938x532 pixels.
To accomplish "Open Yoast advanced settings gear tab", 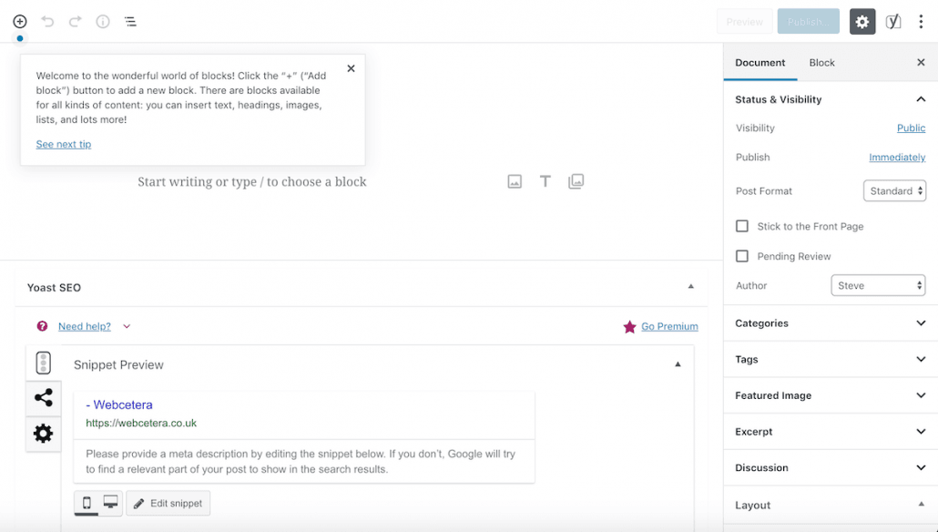I will [x=43, y=434].
